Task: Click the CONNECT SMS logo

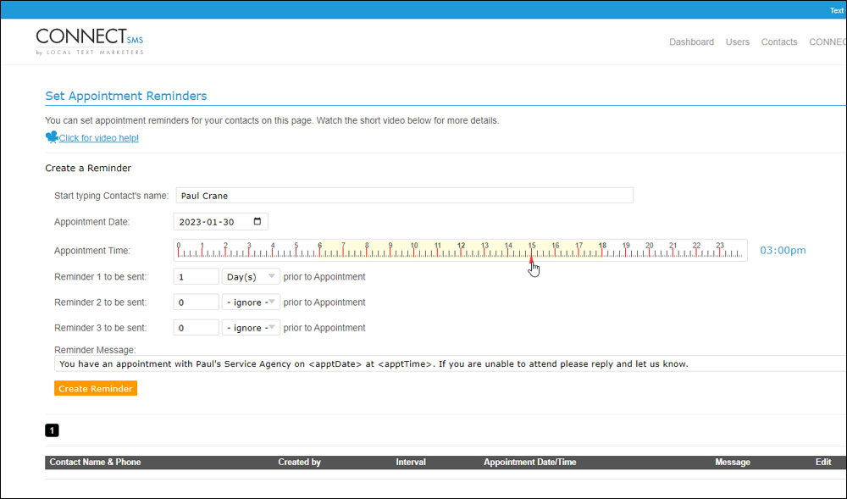Action: (90, 42)
